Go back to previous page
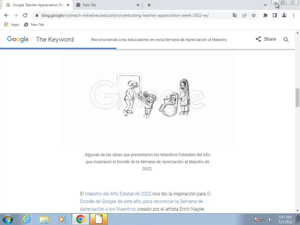This screenshot has width=300, height=225. tap(6, 15)
